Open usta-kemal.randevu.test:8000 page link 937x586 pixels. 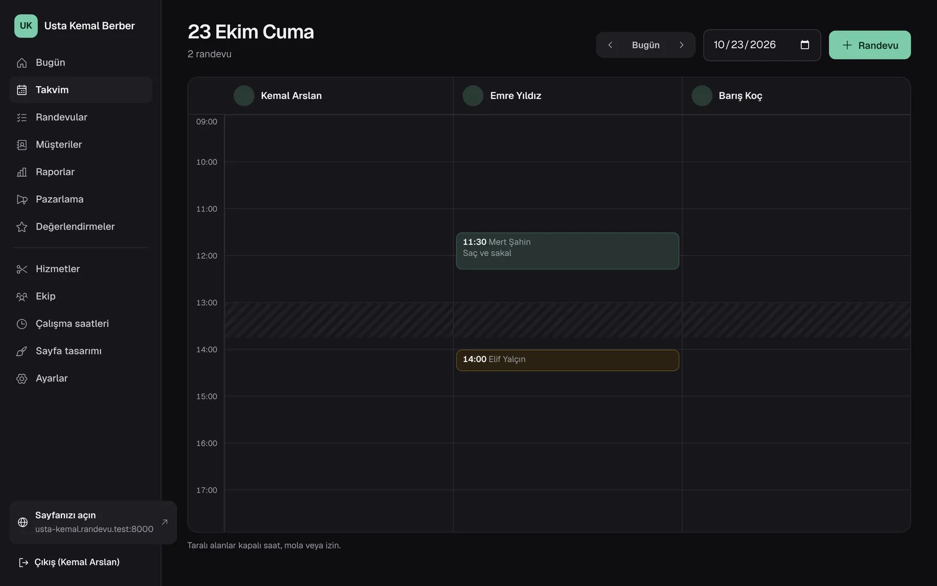93,523
